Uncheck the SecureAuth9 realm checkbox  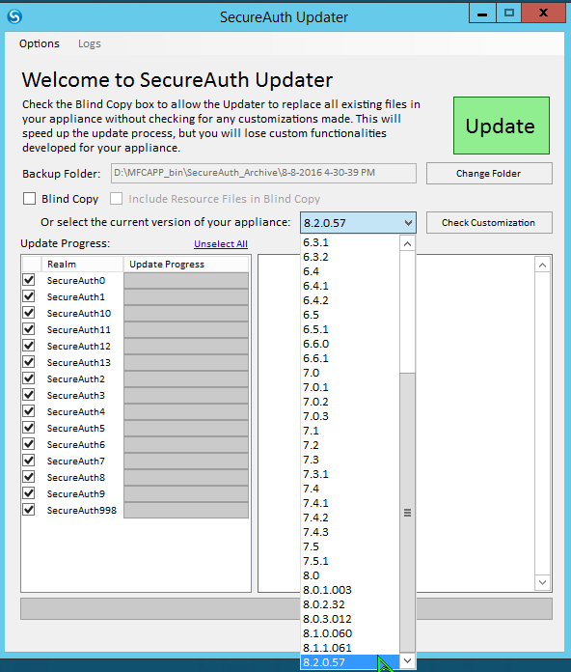click(x=29, y=493)
